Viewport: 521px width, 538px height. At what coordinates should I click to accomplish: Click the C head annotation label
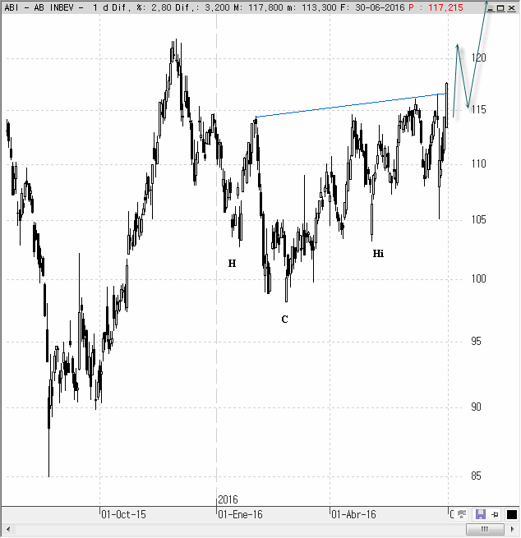point(284,319)
